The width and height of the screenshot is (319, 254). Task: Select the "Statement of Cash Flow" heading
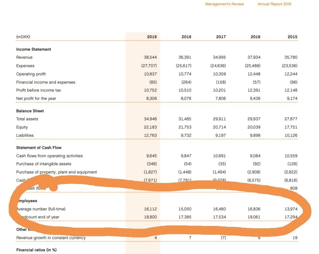pos(39,148)
